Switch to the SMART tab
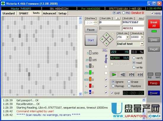 [24, 13]
